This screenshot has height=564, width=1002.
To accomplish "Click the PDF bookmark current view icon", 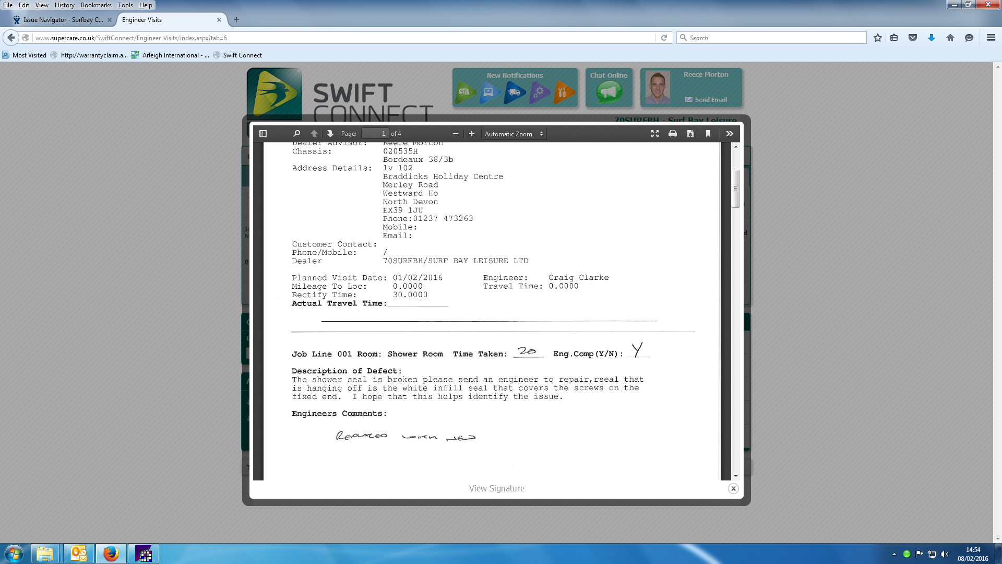I will (x=708, y=134).
